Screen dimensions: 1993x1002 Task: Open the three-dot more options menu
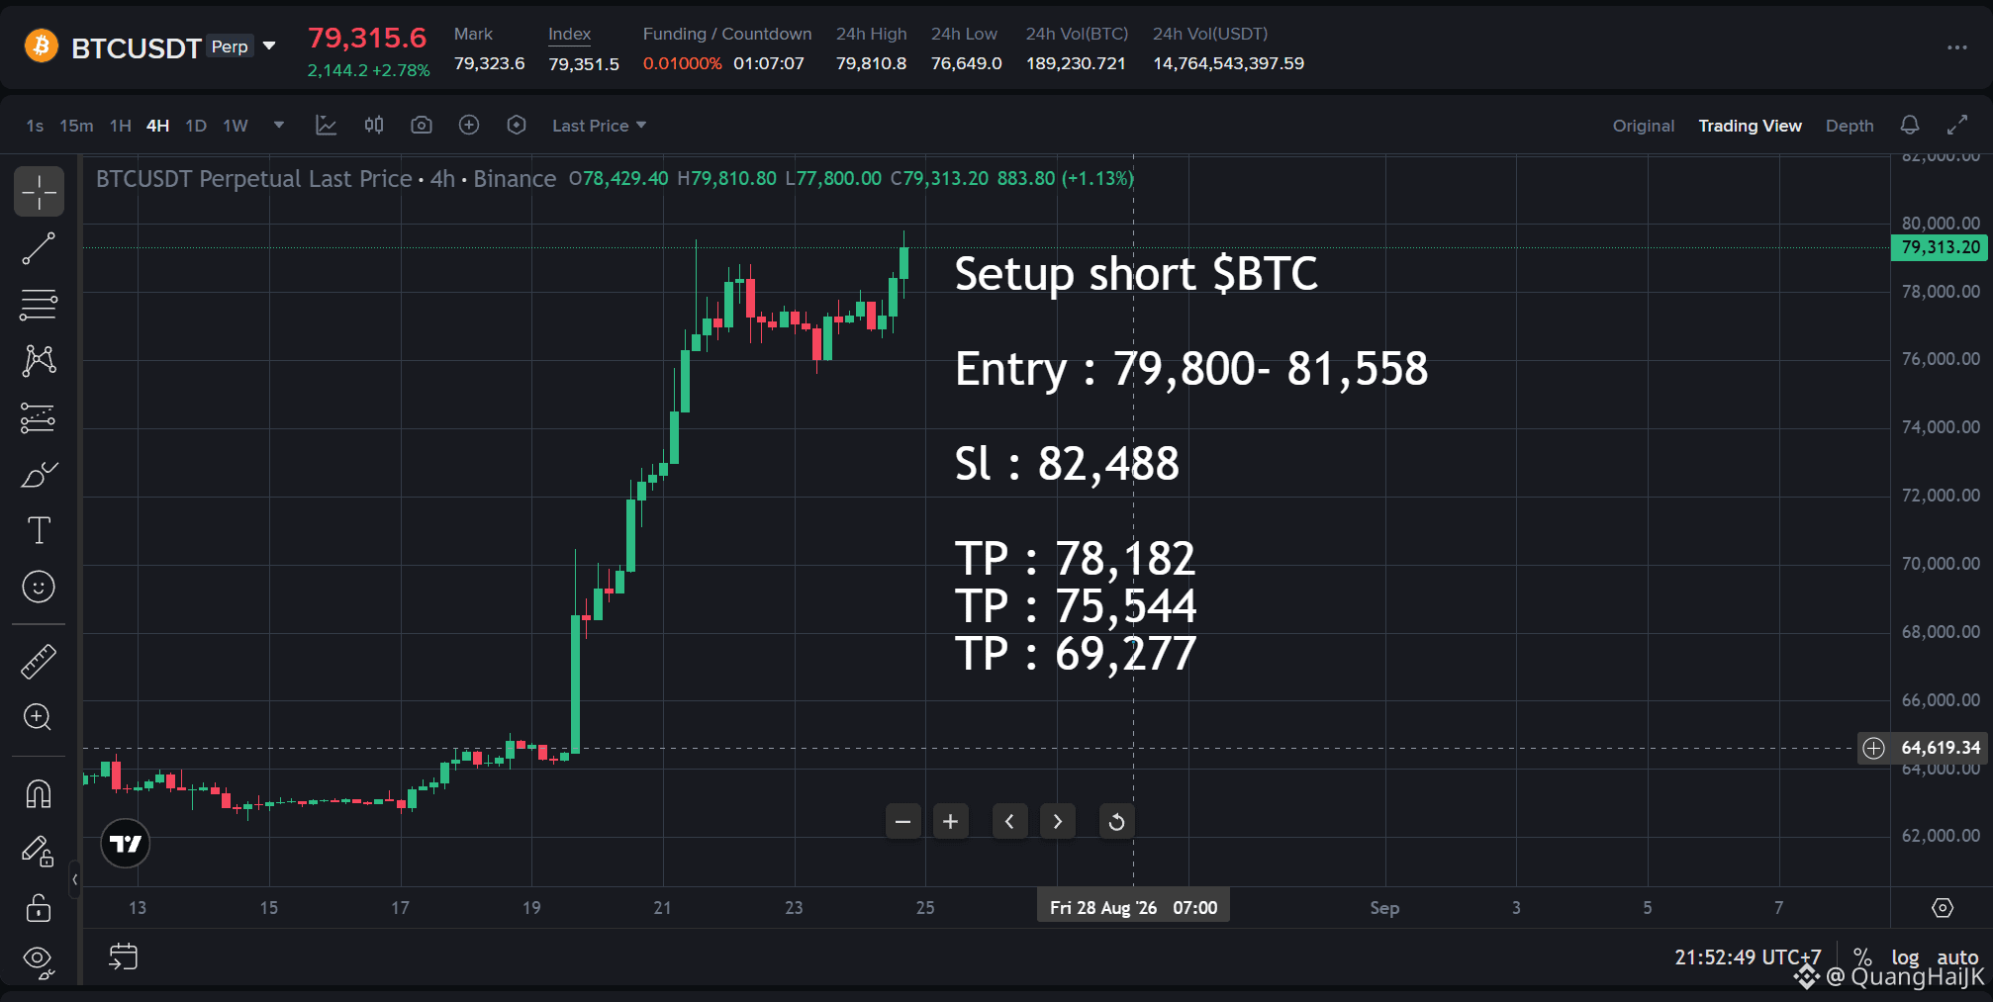[x=1957, y=47]
